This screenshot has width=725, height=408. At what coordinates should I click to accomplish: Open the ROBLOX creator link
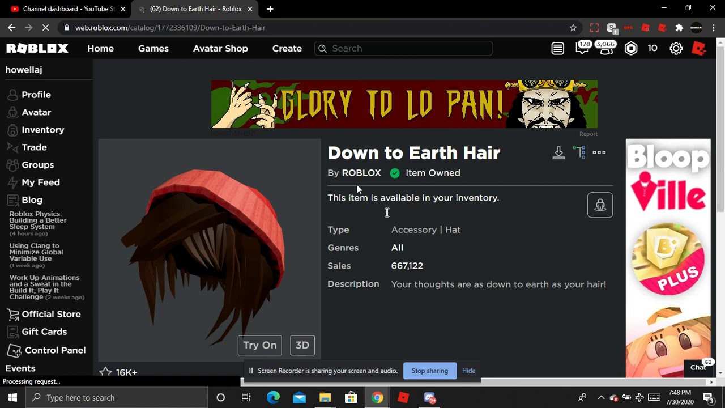361,173
